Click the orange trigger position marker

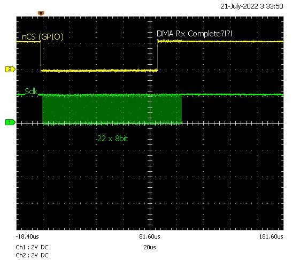click(x=41, y=13)
